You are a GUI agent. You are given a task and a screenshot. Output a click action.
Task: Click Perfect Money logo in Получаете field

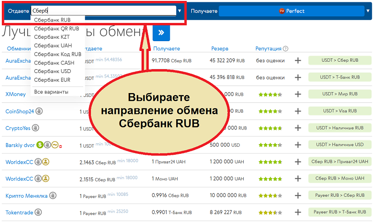click(x=282, y=11)
